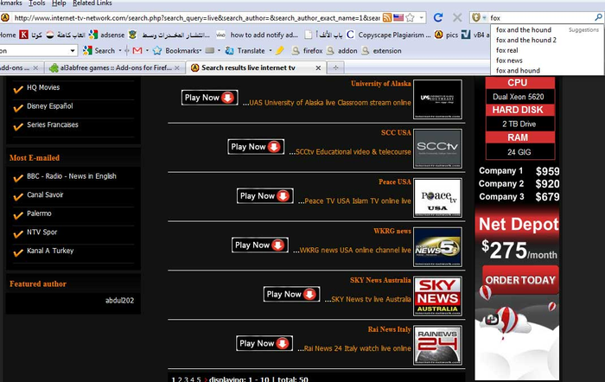Close the Search results live internet tv tab
Image resolution: width=605 pixels, height=382 pixels.
pos(318,67)
